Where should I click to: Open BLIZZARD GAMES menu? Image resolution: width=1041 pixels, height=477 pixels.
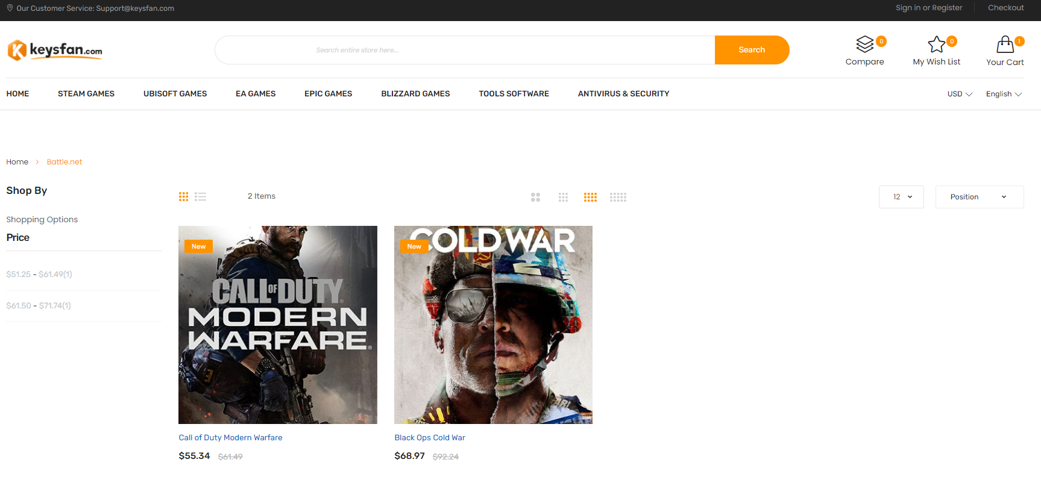click(x=415, y=94)
